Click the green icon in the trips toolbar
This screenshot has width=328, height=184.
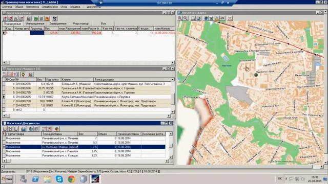pyautogui.click(x=36, y=18)
